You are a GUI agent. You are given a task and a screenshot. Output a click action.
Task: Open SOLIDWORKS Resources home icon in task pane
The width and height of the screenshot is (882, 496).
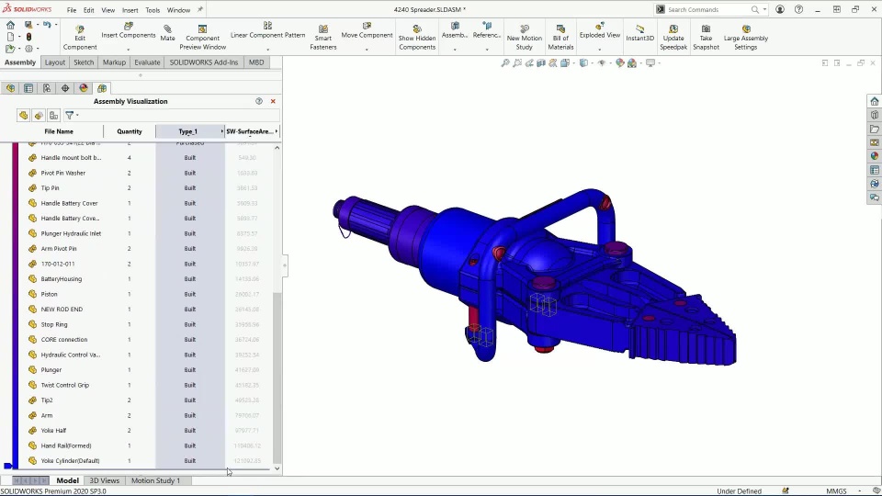point(874,101)
